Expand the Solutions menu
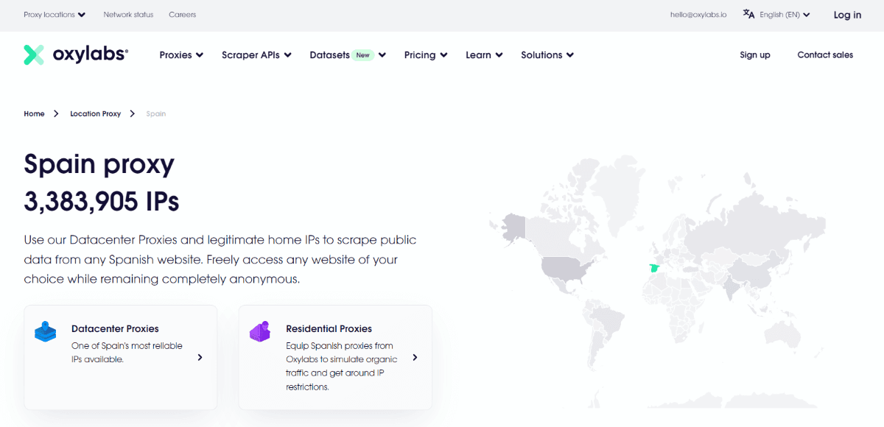This screenshot has width=884, height=427. tap(547, 55)
